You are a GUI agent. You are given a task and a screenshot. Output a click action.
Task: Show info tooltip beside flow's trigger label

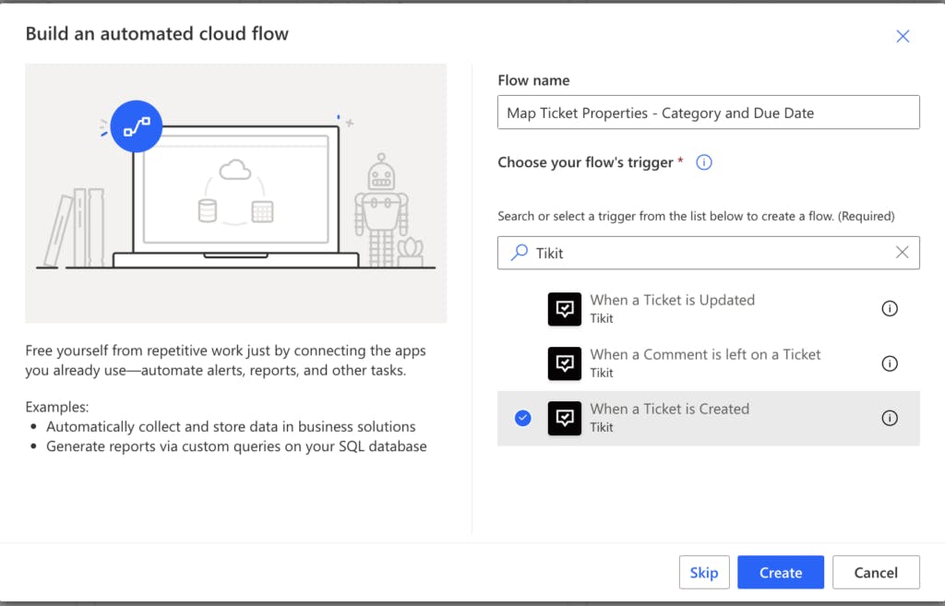(x=704, y=162)
